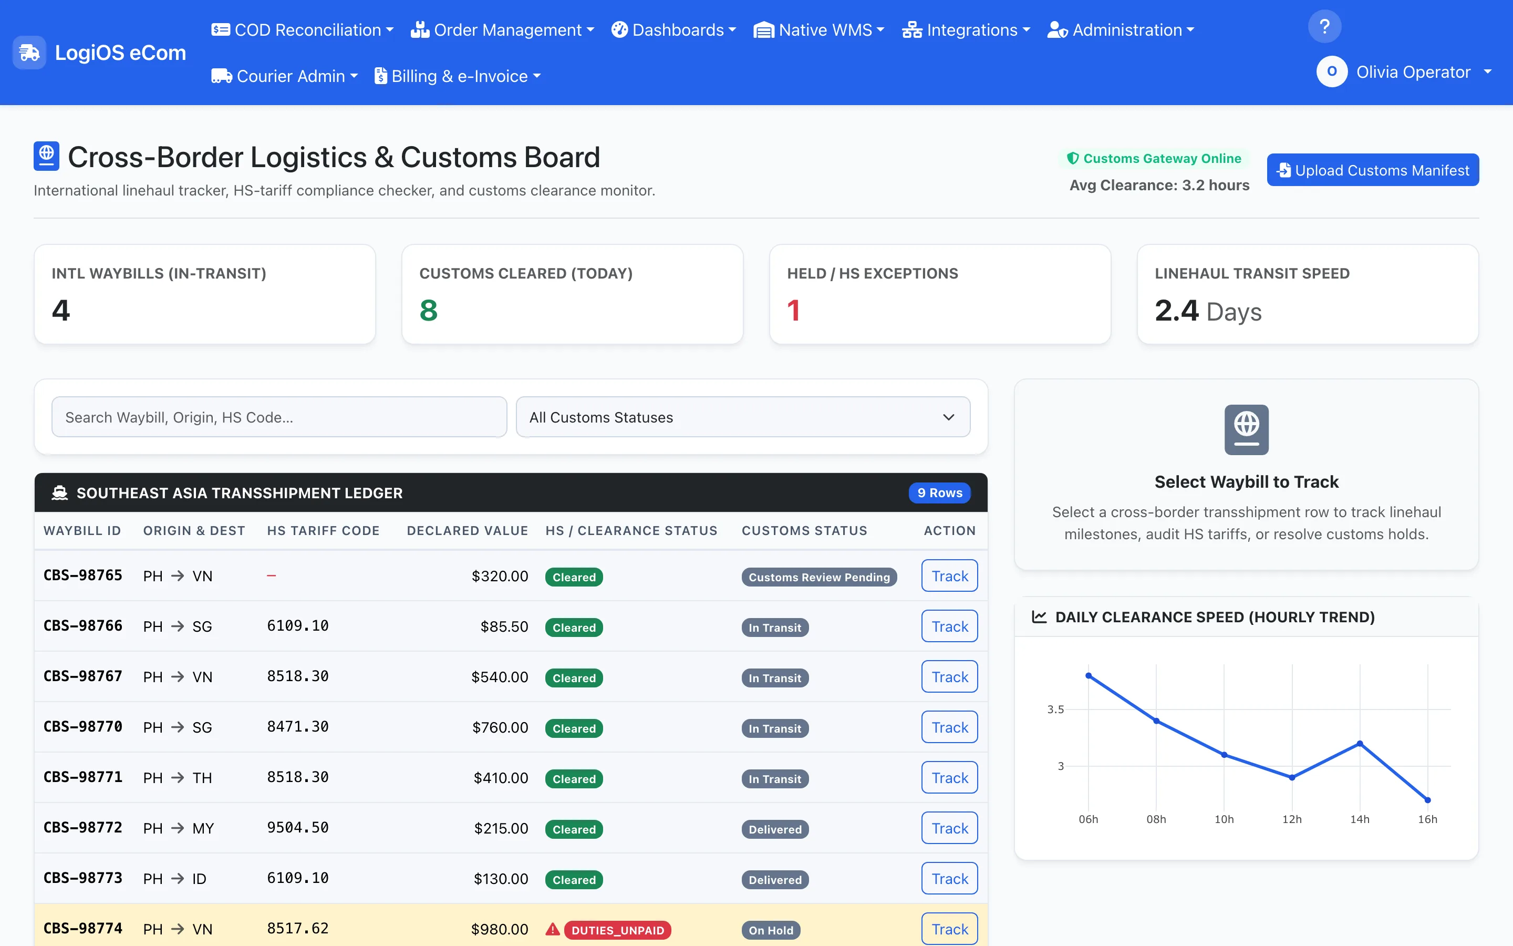The image size is (1513, 946).
Task: Click the Customs Gateway shield icon
Action: (x=1072, y=158)
